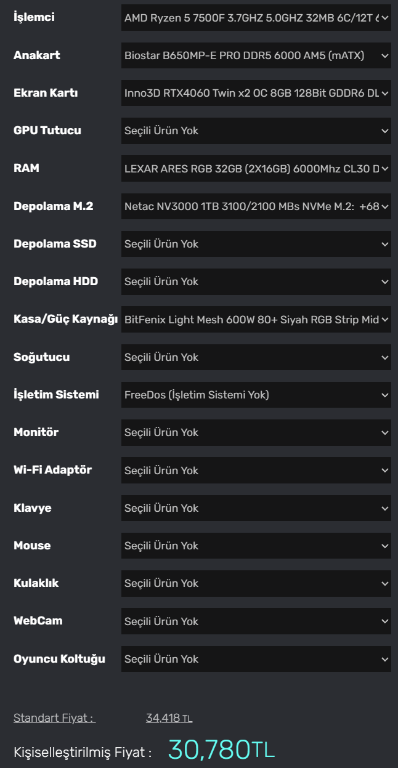The height and width of the screenshot is (768, 398).
Task: Open the Klavye keyboard dropdown
Action: (x=256, y=508)
